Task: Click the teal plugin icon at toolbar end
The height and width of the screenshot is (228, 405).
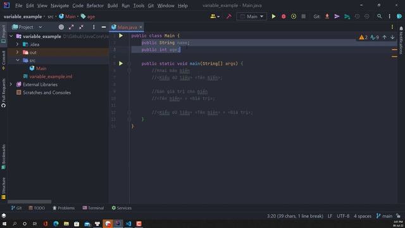Action: (x=399, y=16)
